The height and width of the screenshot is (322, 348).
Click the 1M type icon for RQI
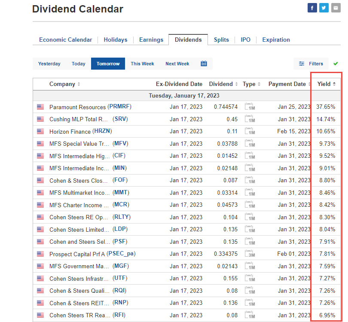coord(250,291)
